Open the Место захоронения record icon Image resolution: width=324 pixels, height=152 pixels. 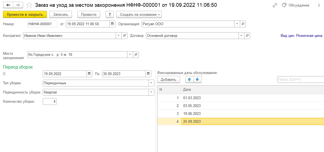(x=136, y=55)
